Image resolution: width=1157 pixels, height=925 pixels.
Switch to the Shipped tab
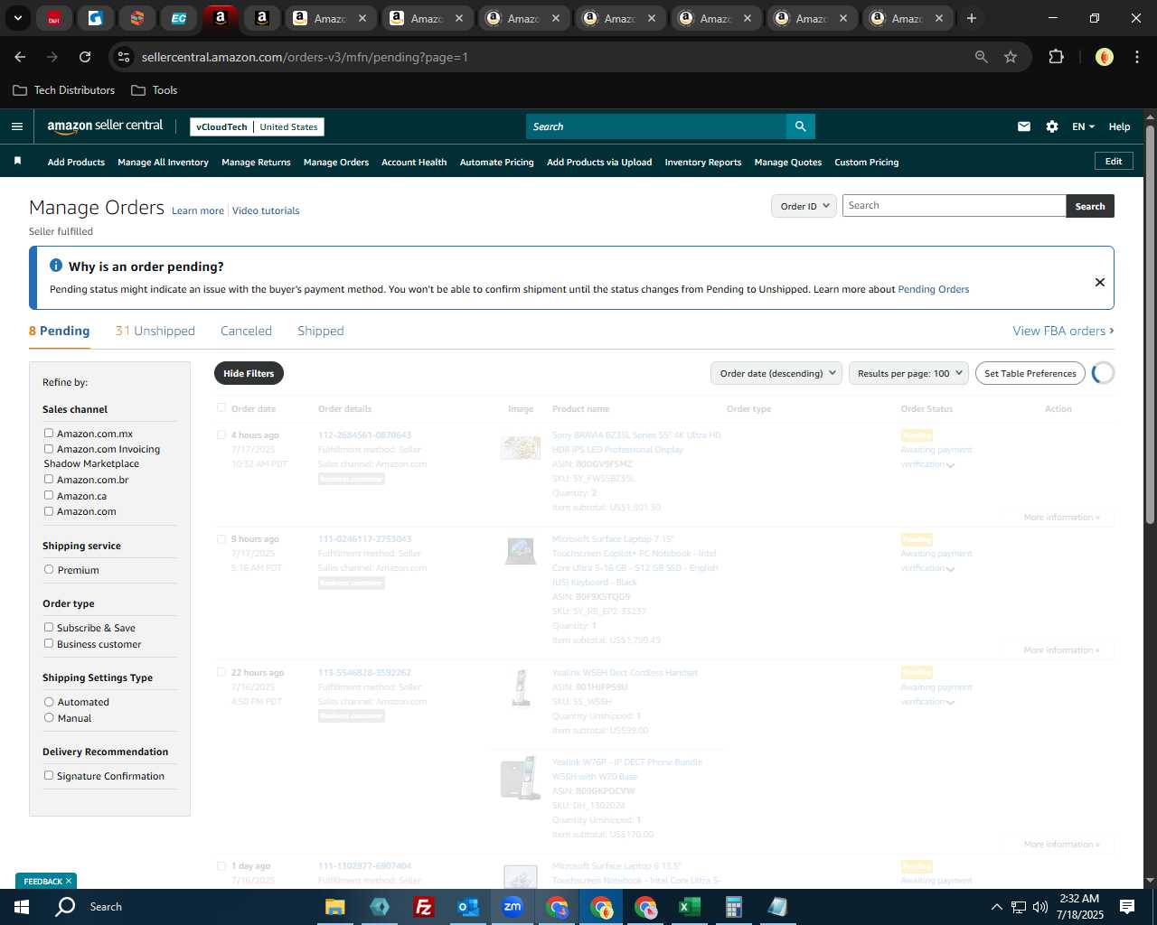coord(321,331)
